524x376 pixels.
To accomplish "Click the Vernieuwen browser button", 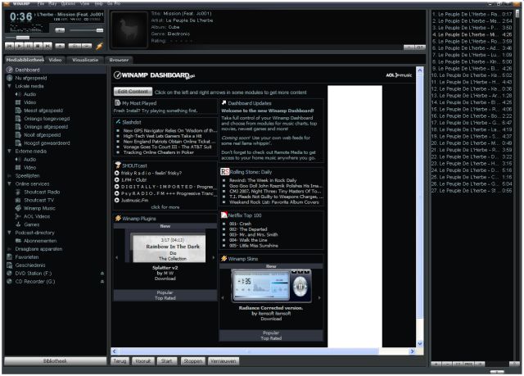I will 224,361.
